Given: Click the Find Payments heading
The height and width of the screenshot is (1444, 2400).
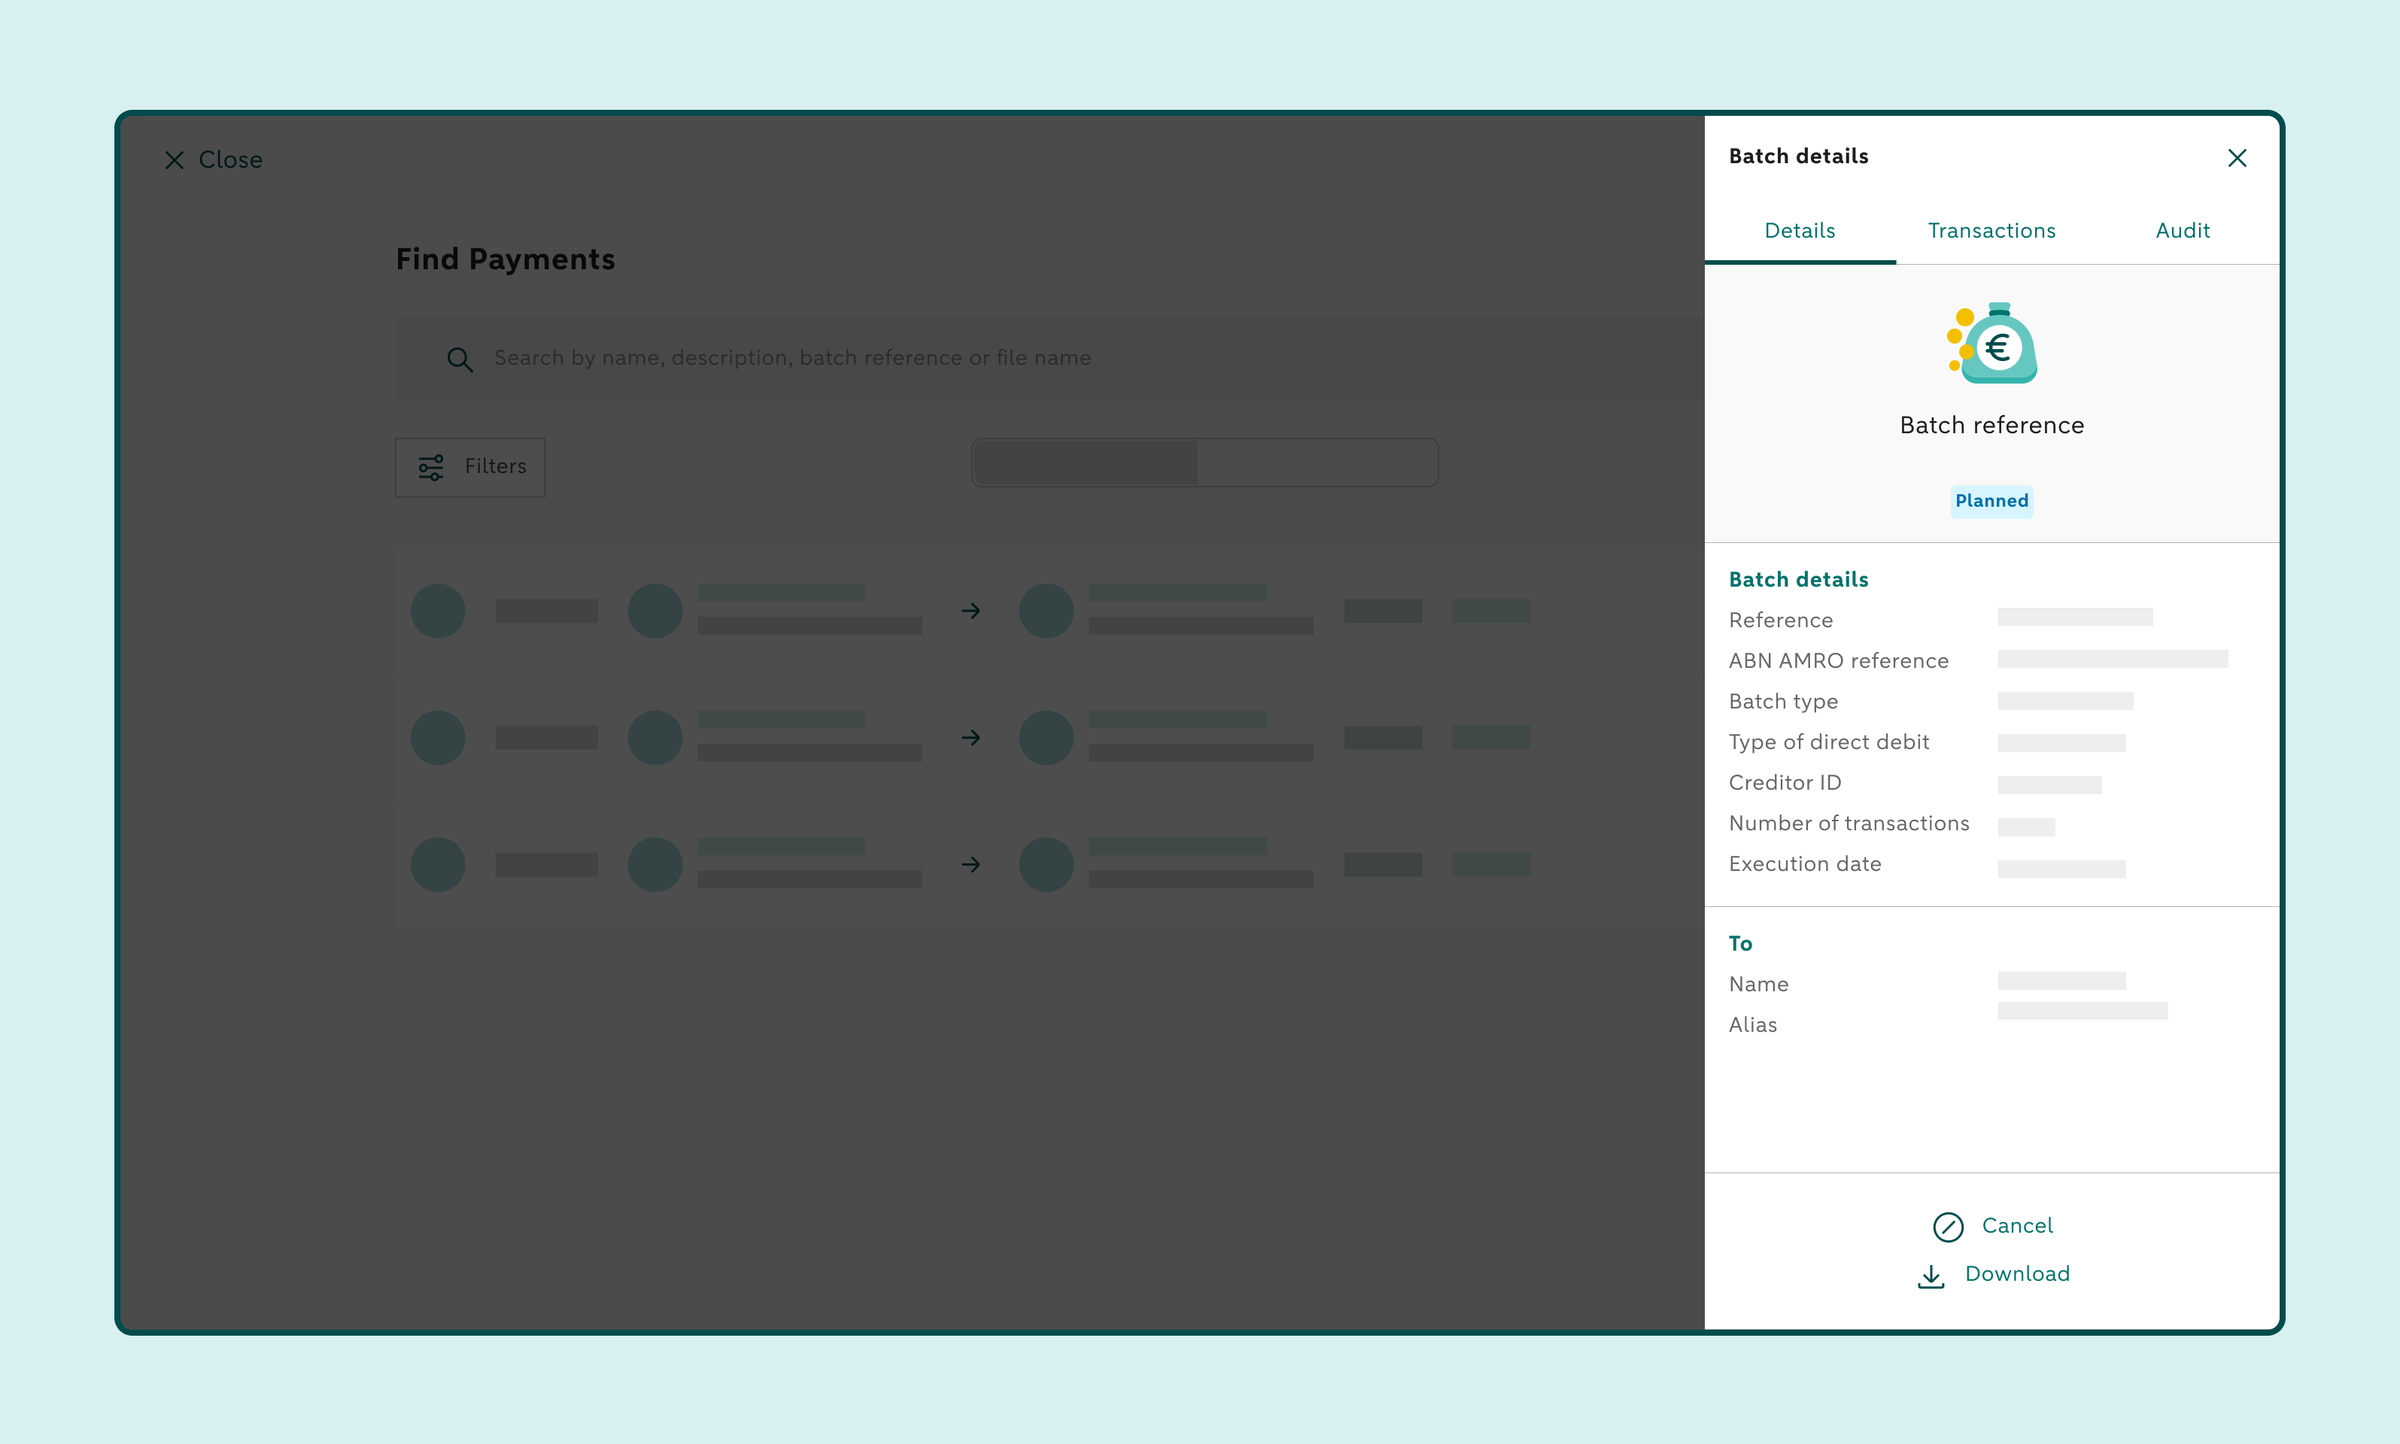Looking at the screenshot, I should click(505, 259).
